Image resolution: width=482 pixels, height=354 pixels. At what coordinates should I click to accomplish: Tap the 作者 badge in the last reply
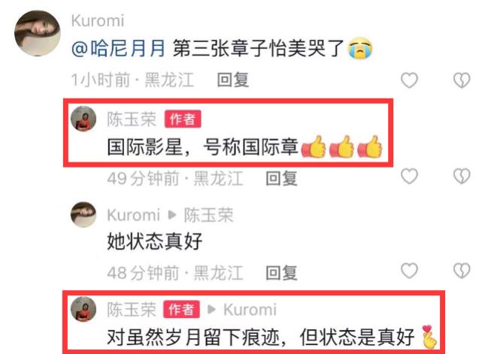[x=181, y=309]
